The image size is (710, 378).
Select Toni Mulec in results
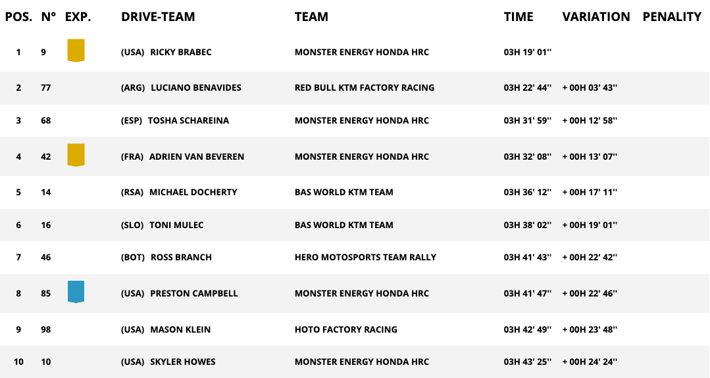(176, 225)
